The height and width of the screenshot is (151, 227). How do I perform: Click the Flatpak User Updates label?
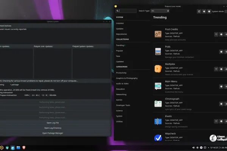coord(43,46)
